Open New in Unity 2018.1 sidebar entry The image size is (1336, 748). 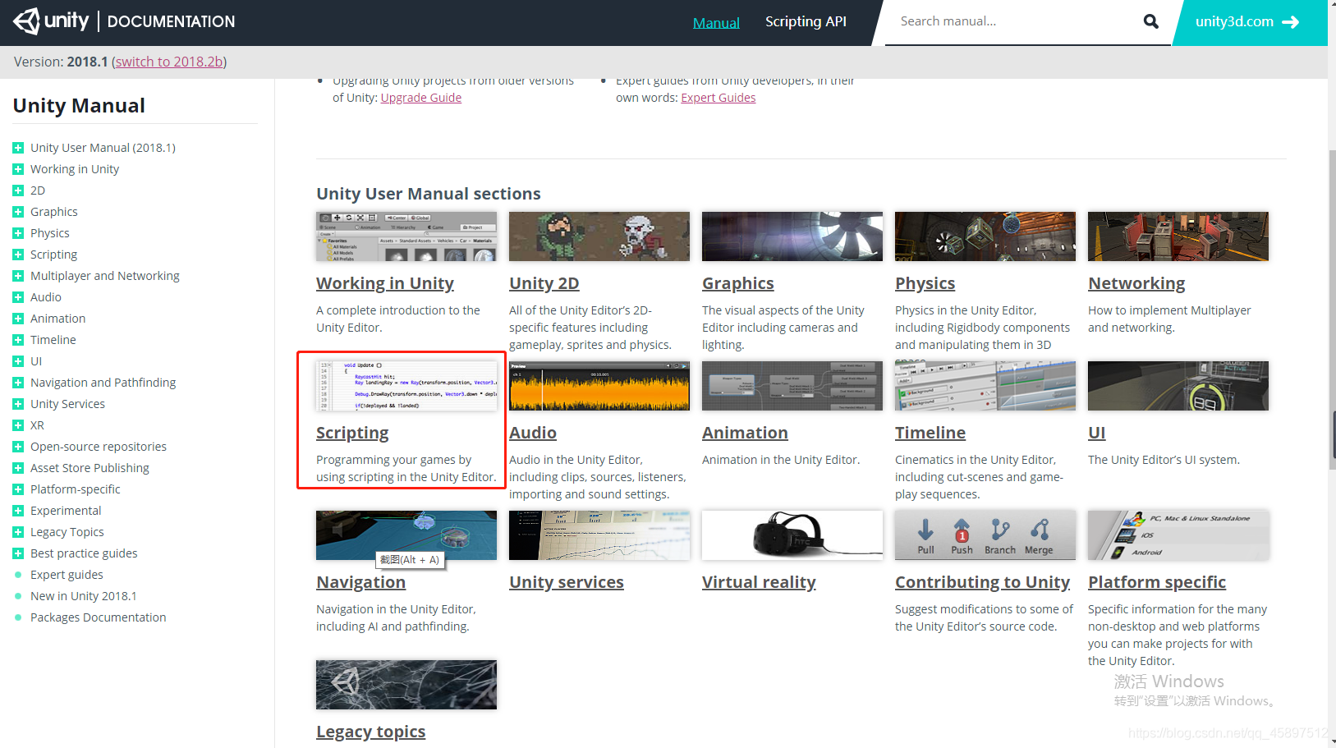pos(84,596)
